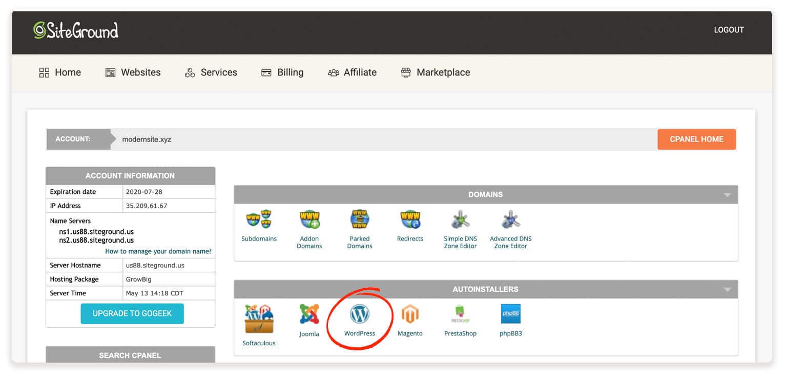The image size is (787, 378).
Task: Open the Magento autoinstaller icon
Action: tap(410, 314)
